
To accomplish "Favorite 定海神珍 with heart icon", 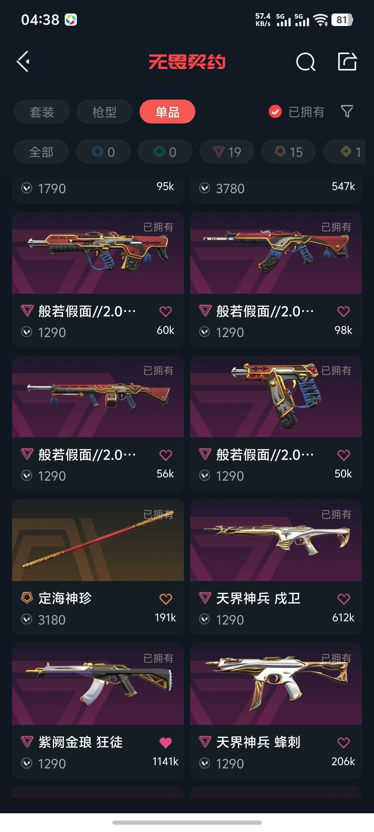I will click(166, 599).
